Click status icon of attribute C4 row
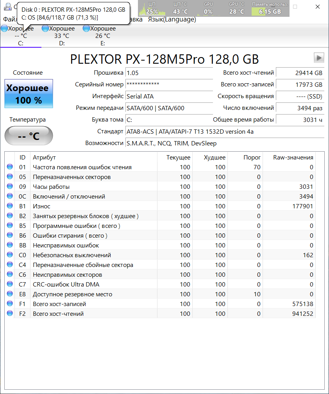This screenshot has width=329, height=394. pos(10,264)
